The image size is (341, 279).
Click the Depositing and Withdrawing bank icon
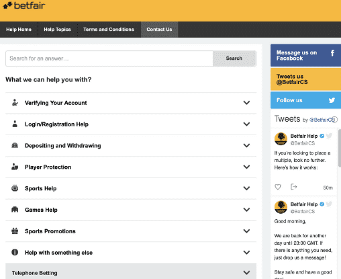pos(15,145)
